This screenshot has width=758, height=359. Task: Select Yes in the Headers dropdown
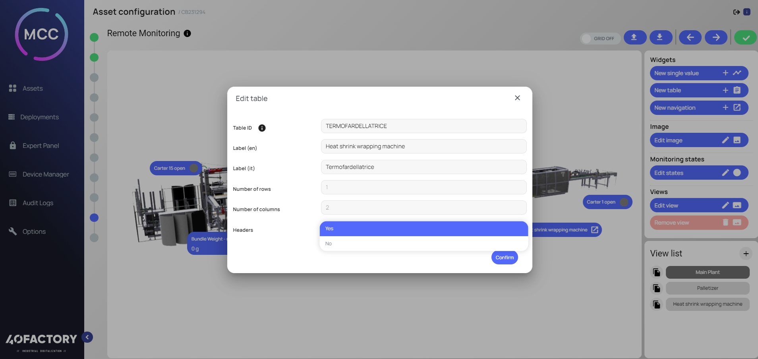423,229
